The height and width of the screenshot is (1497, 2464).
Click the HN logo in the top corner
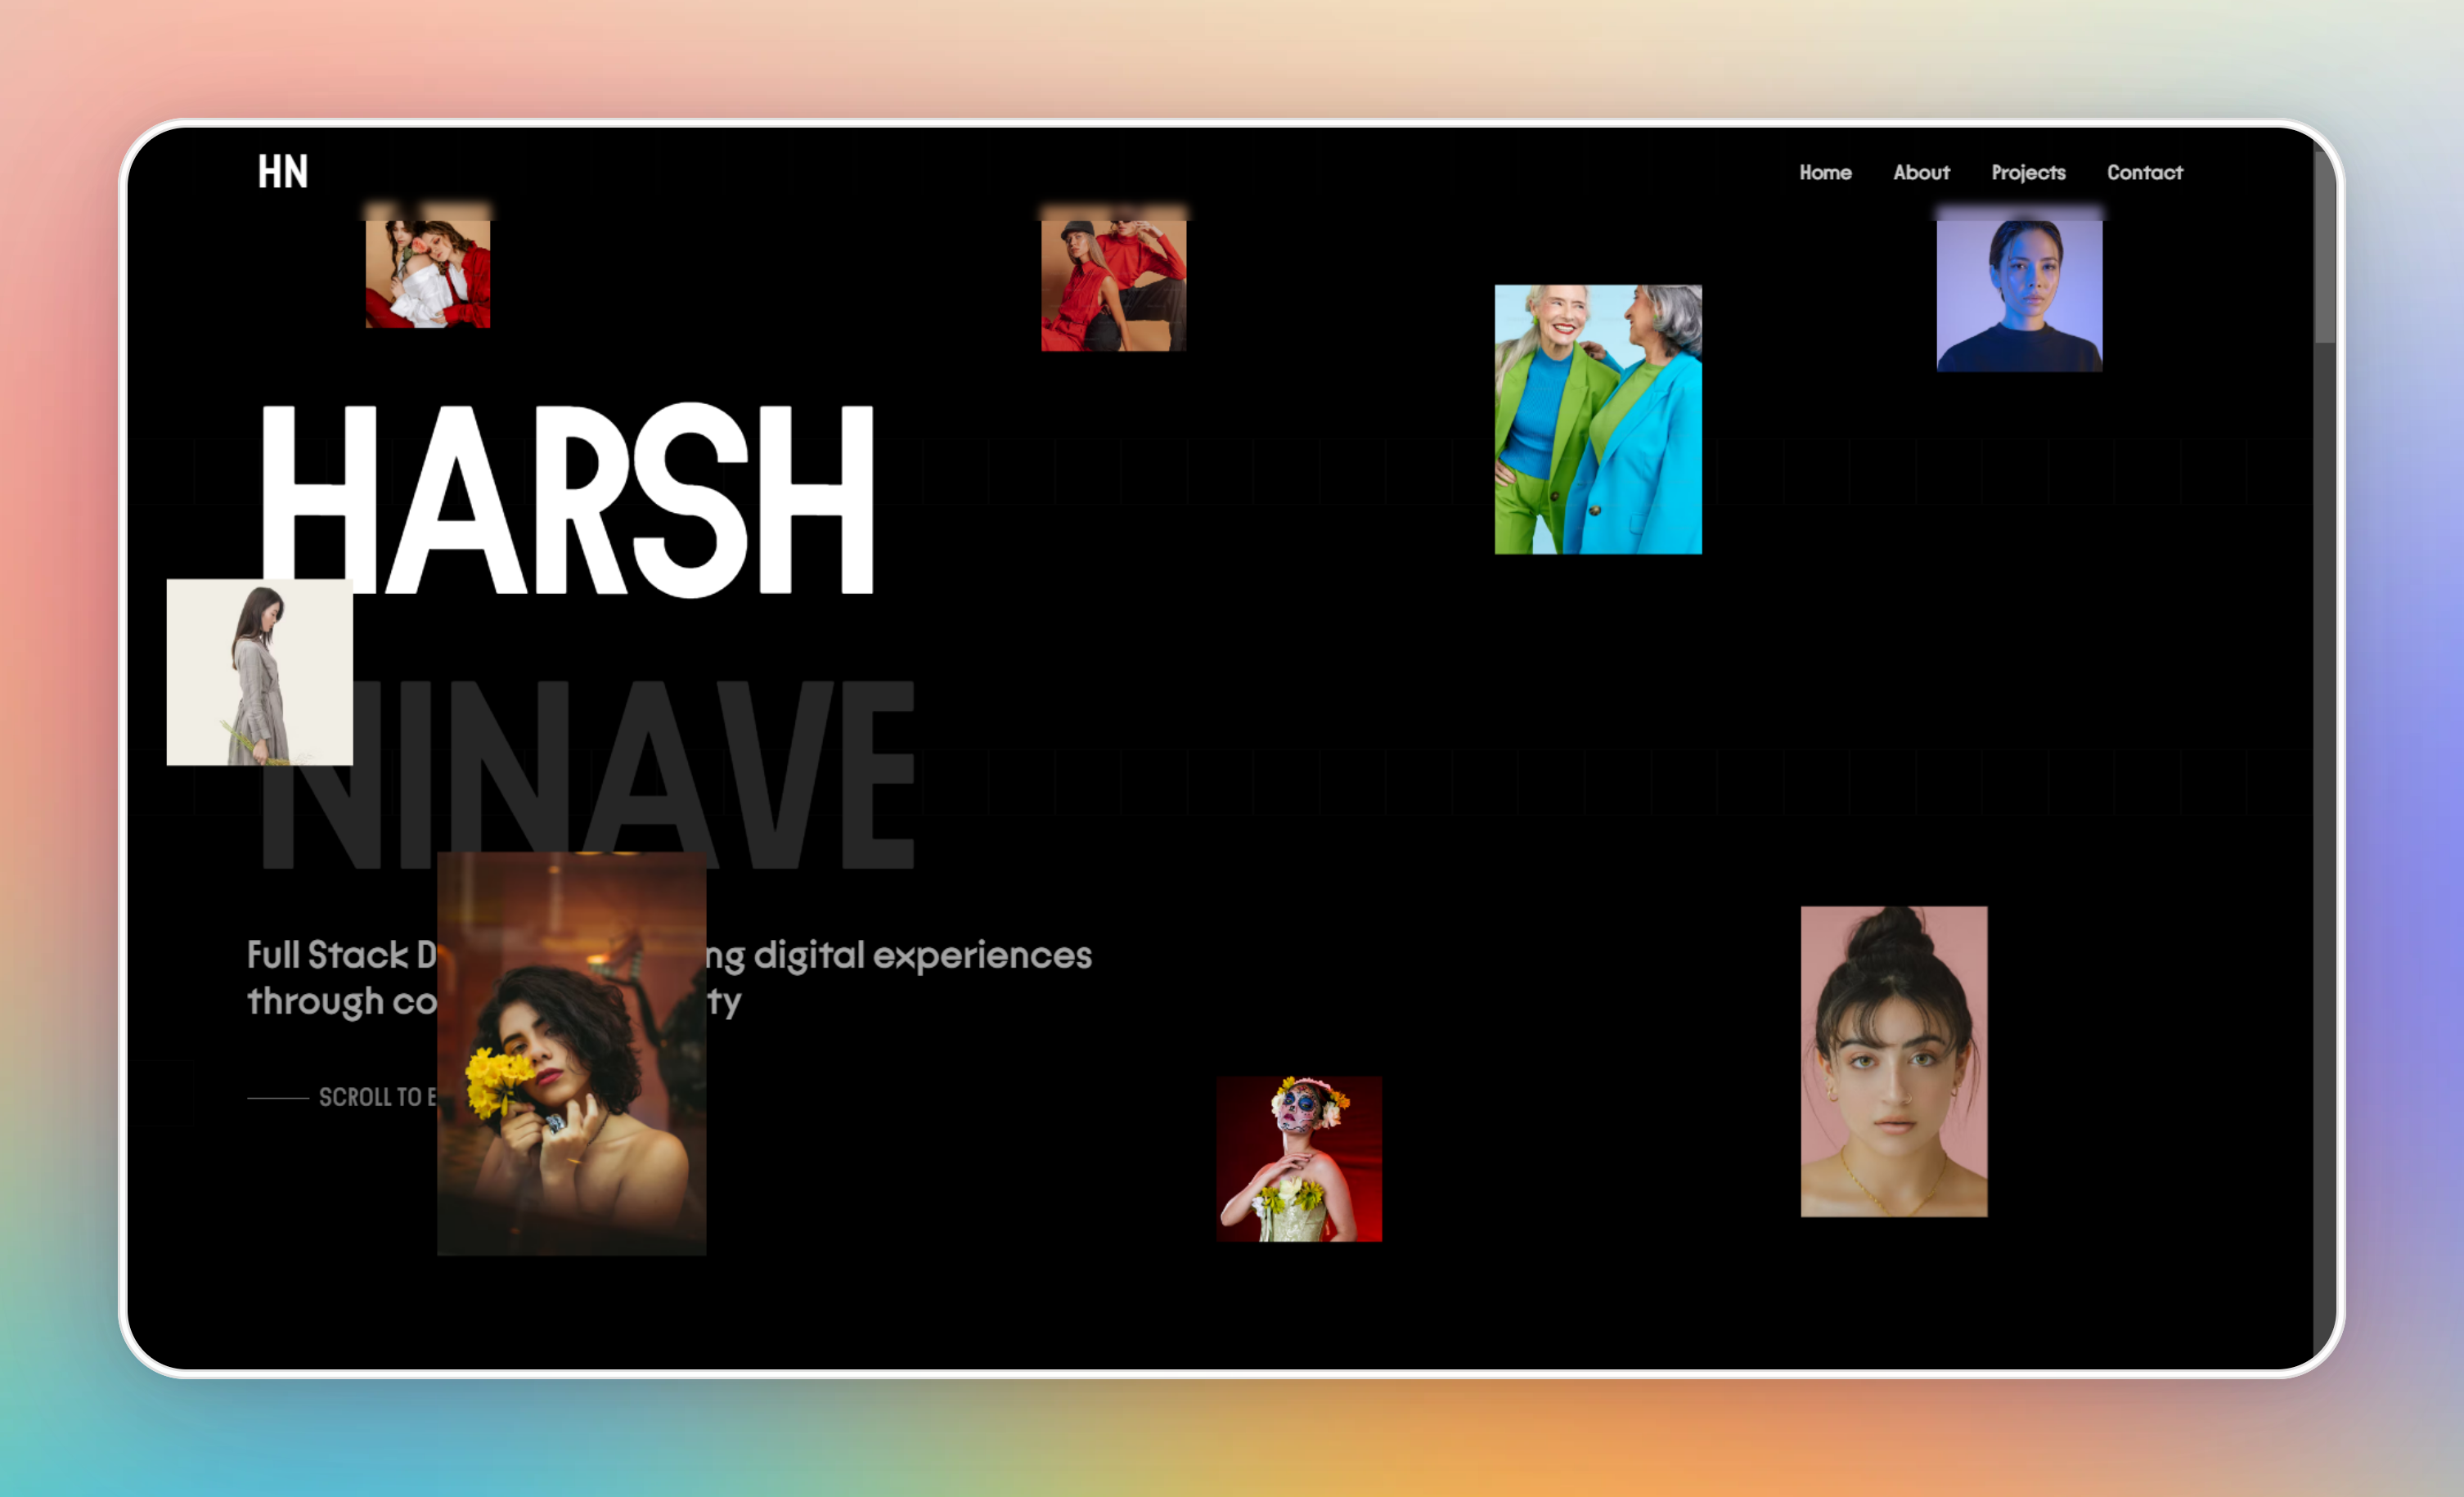284,171
